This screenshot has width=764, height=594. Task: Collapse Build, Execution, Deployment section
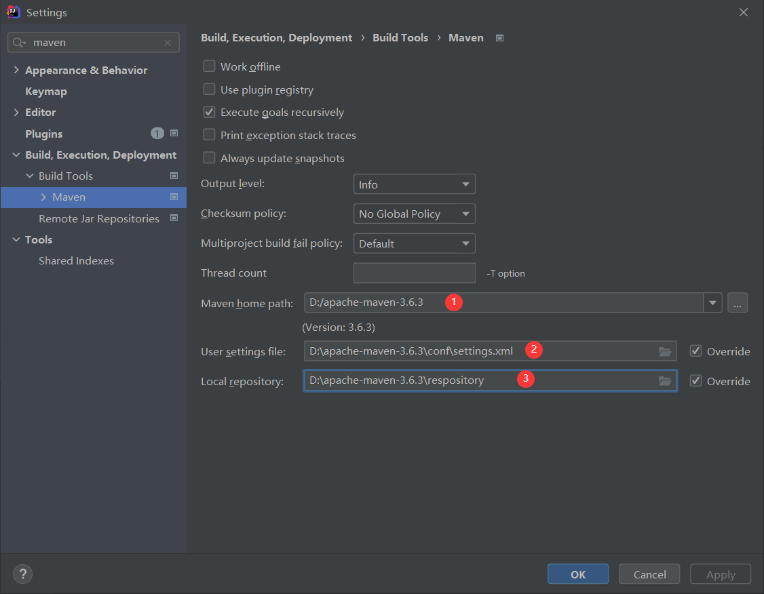point(16,155)
